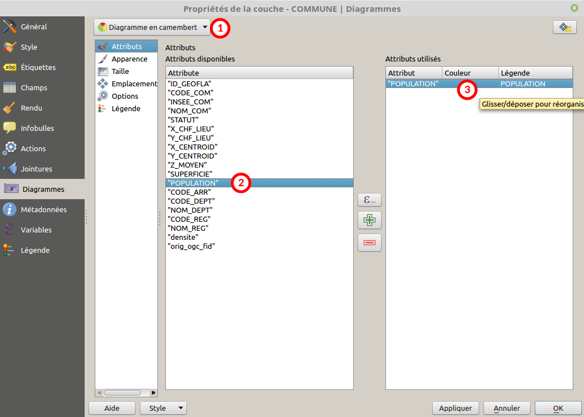Click the Aide help button

point(112,408)
